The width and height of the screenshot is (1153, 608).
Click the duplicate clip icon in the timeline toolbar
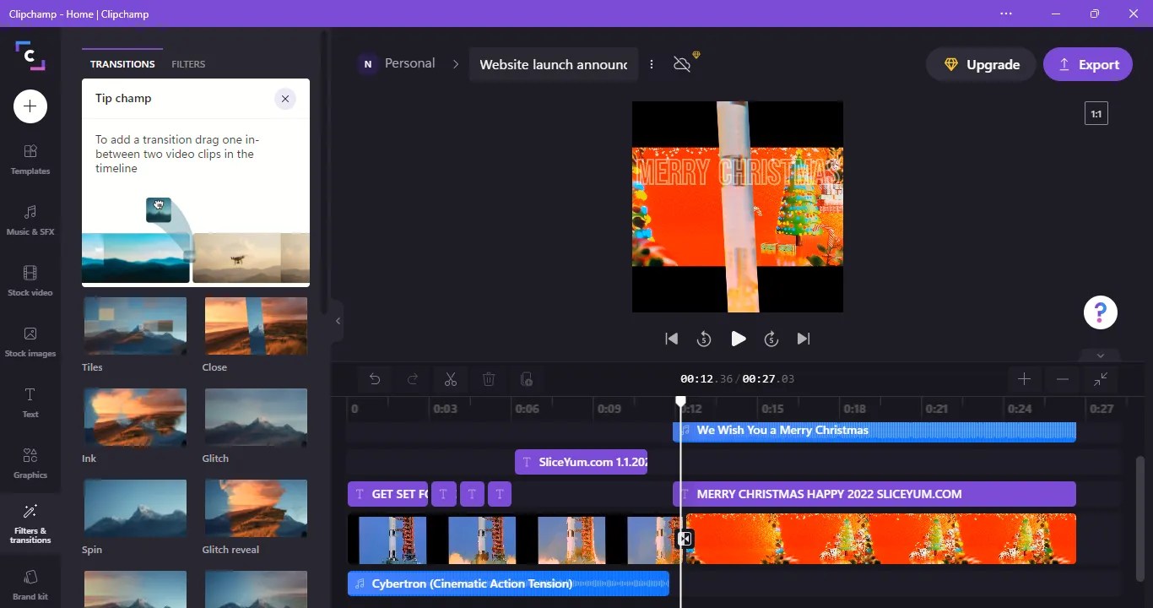click(x=527, y=379)
